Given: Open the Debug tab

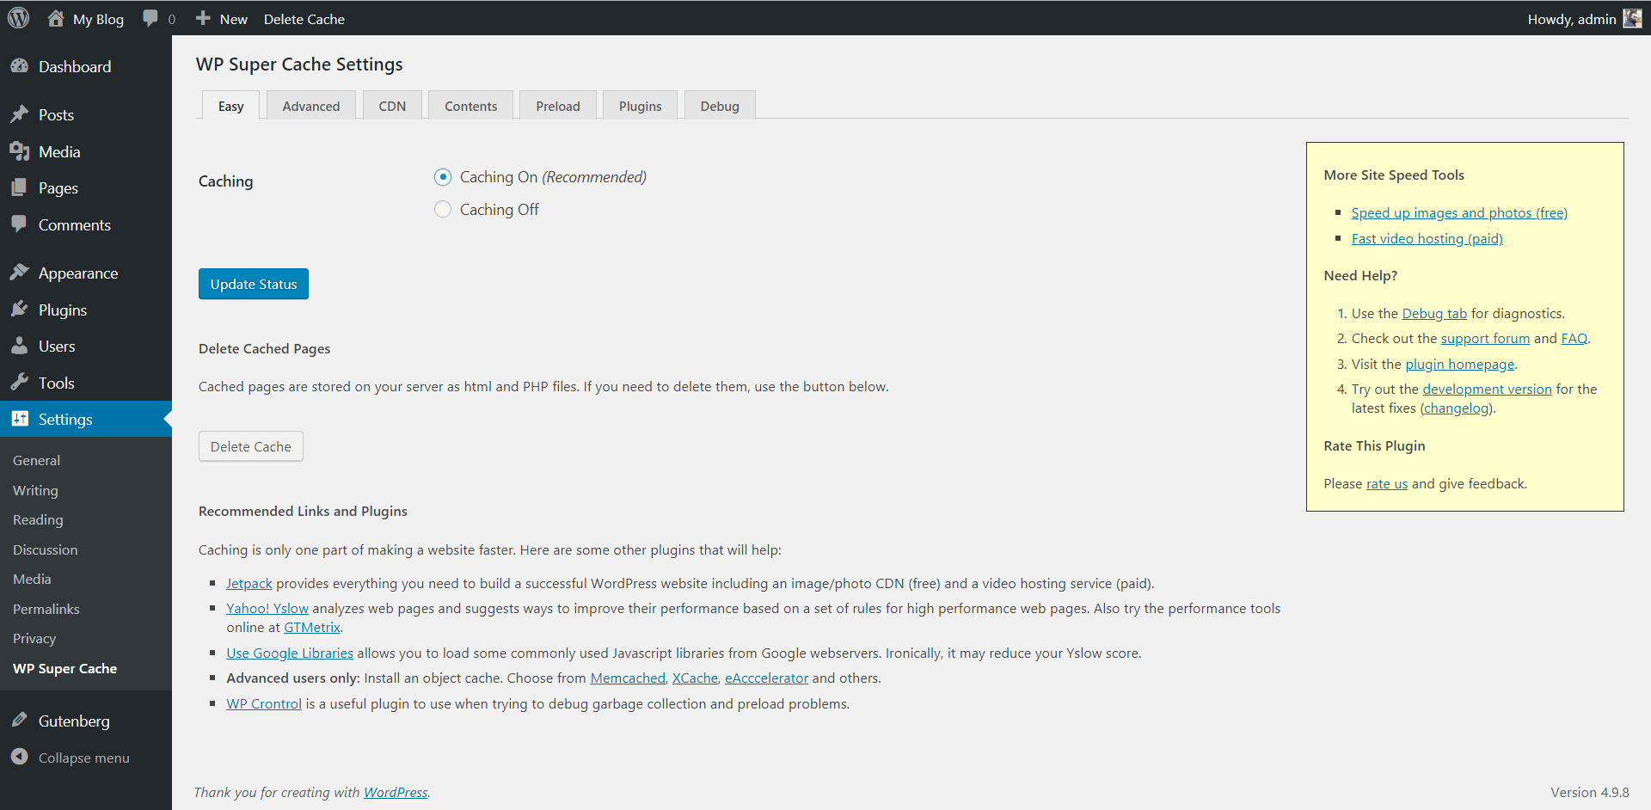Looking at the screenshot, I should coord(720,106).
